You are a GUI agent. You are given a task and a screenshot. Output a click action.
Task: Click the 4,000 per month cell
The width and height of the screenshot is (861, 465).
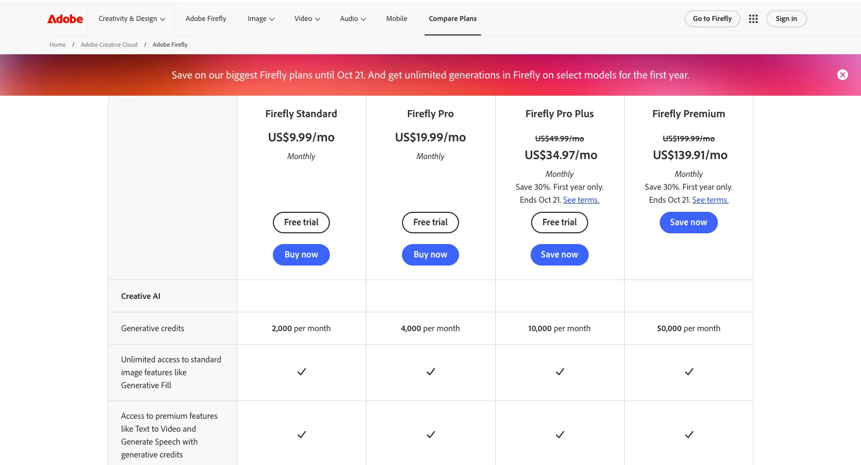click(x=430, y=328)
